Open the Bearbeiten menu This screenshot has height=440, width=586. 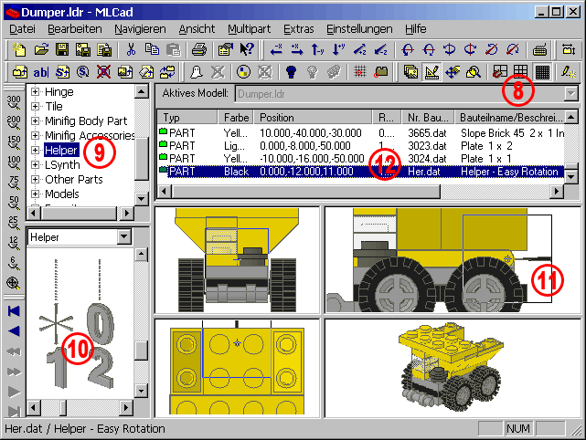click(x=75, y=28)
